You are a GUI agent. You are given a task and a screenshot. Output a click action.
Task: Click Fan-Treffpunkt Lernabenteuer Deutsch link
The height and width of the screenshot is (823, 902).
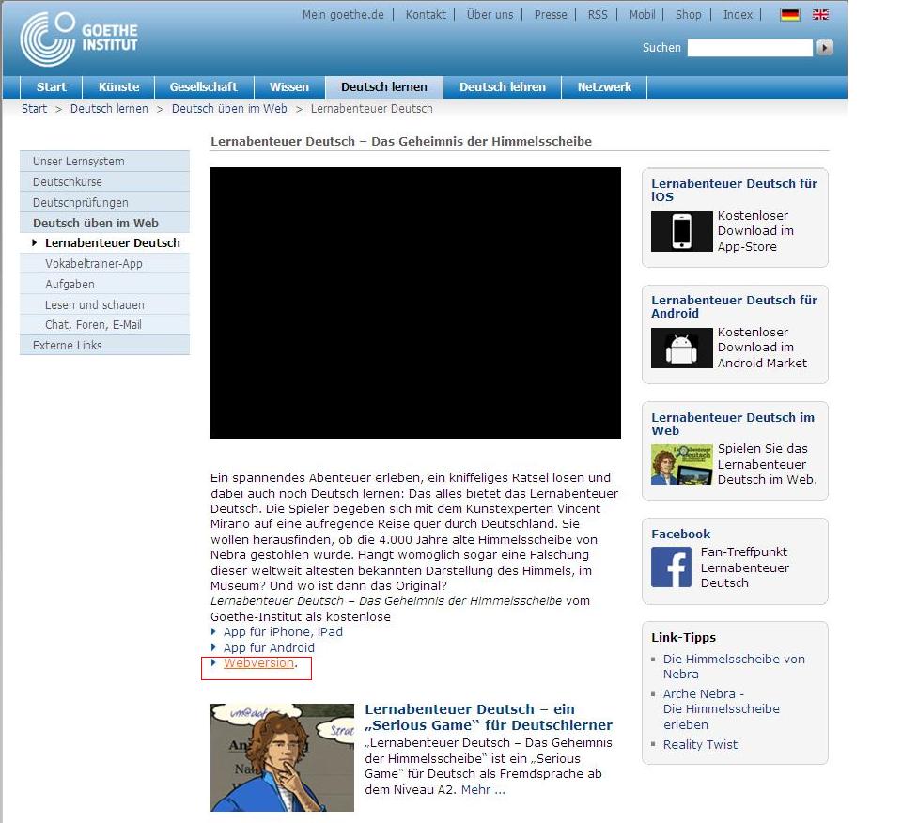[x=744, y=567]
